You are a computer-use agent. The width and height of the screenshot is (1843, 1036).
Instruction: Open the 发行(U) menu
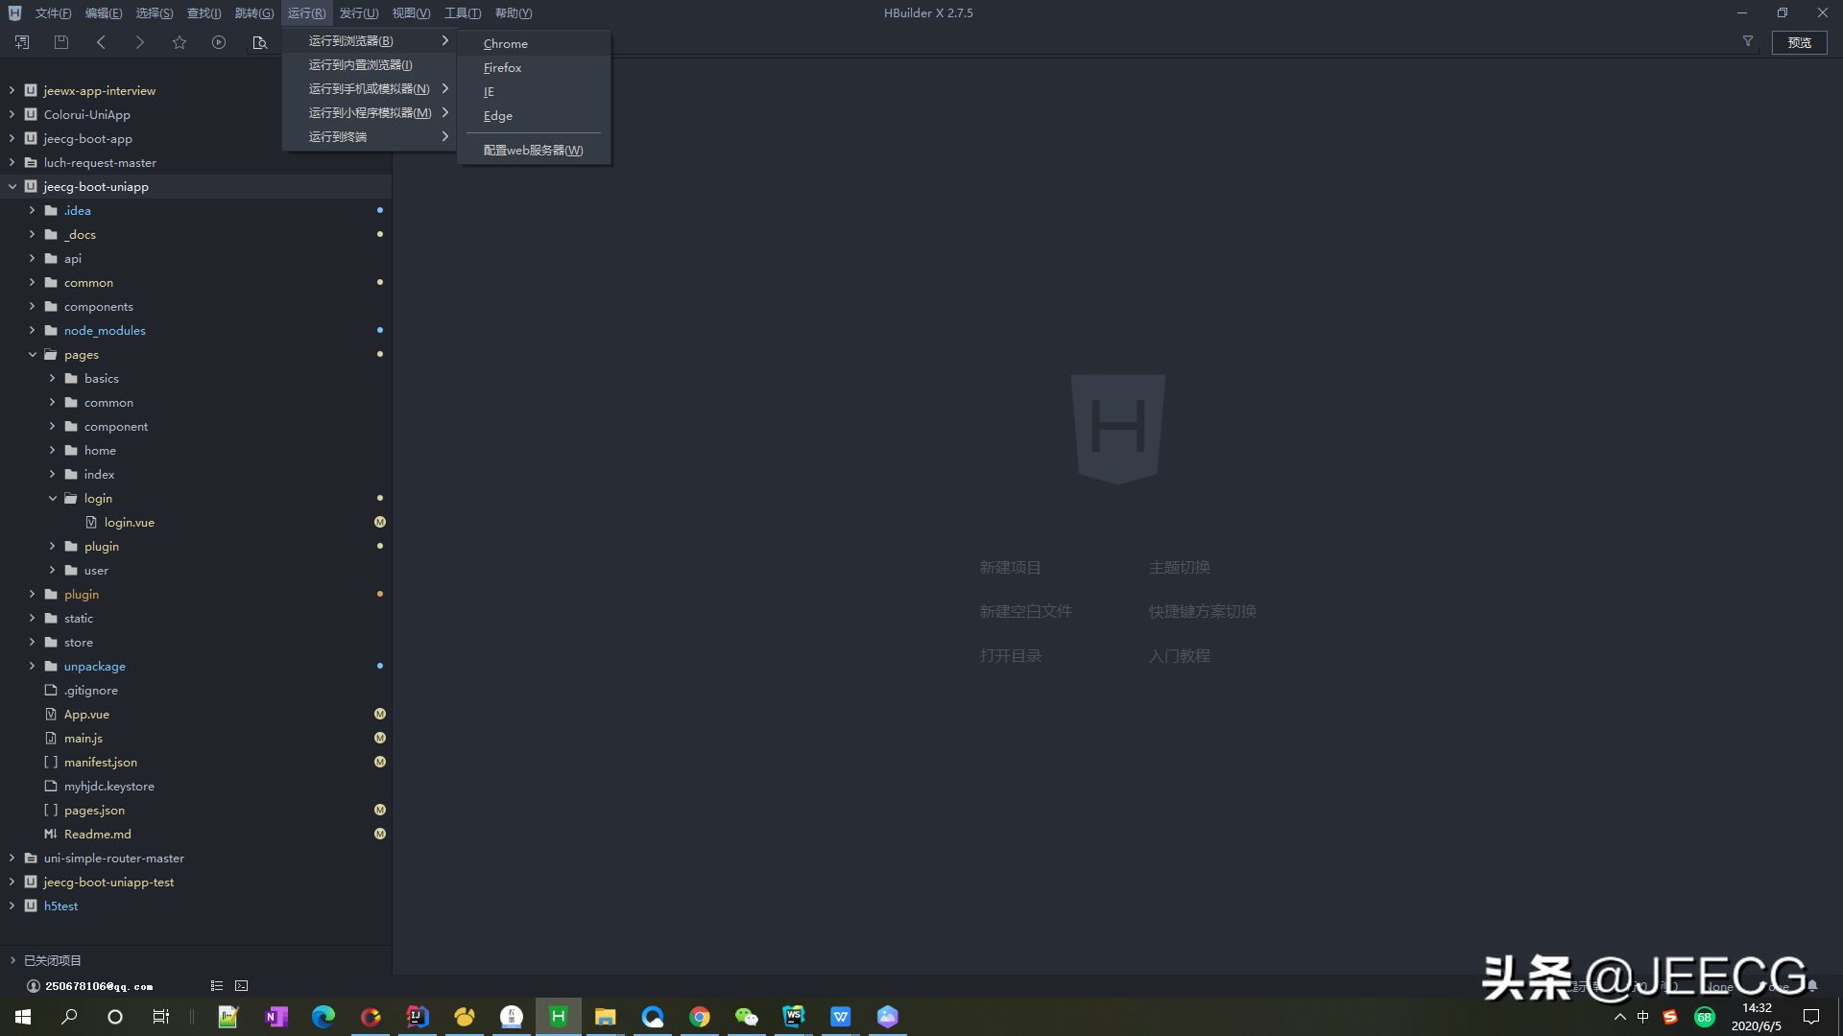click(x=359, y=13)
